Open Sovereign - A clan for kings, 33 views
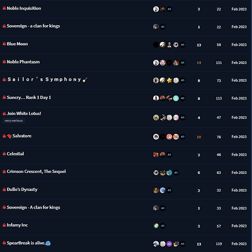The height and width of the screenshot is (252, 252). 33,208
